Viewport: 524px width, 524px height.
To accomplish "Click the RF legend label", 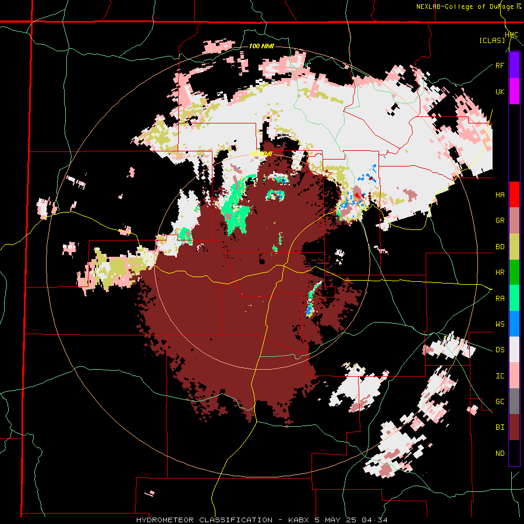I will tap(500, 65).
